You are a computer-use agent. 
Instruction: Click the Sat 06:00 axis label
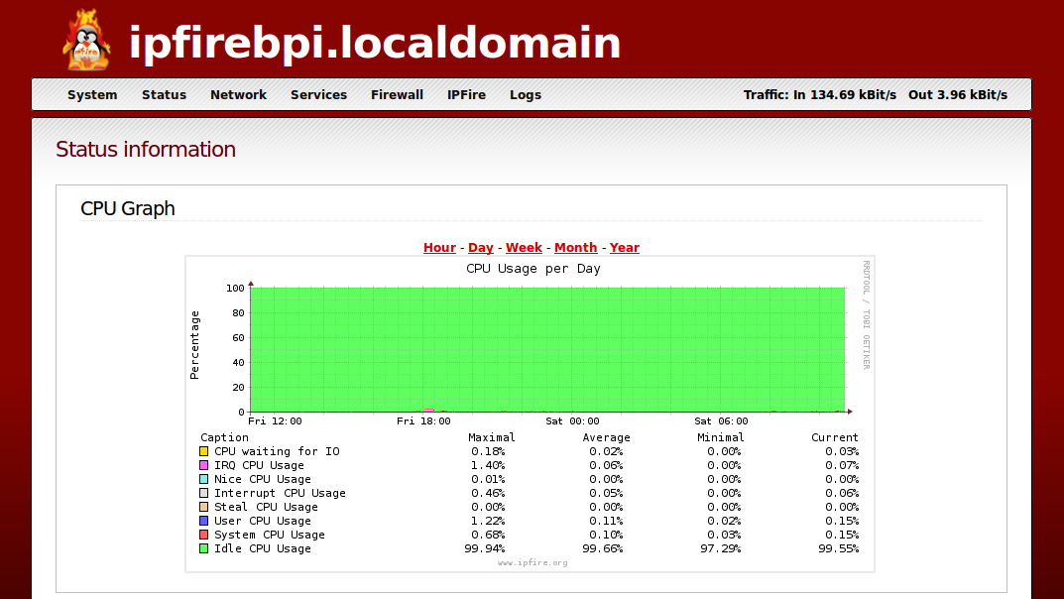(x=721, y=421)
